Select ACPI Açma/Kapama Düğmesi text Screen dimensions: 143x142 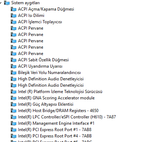point(46,9)
